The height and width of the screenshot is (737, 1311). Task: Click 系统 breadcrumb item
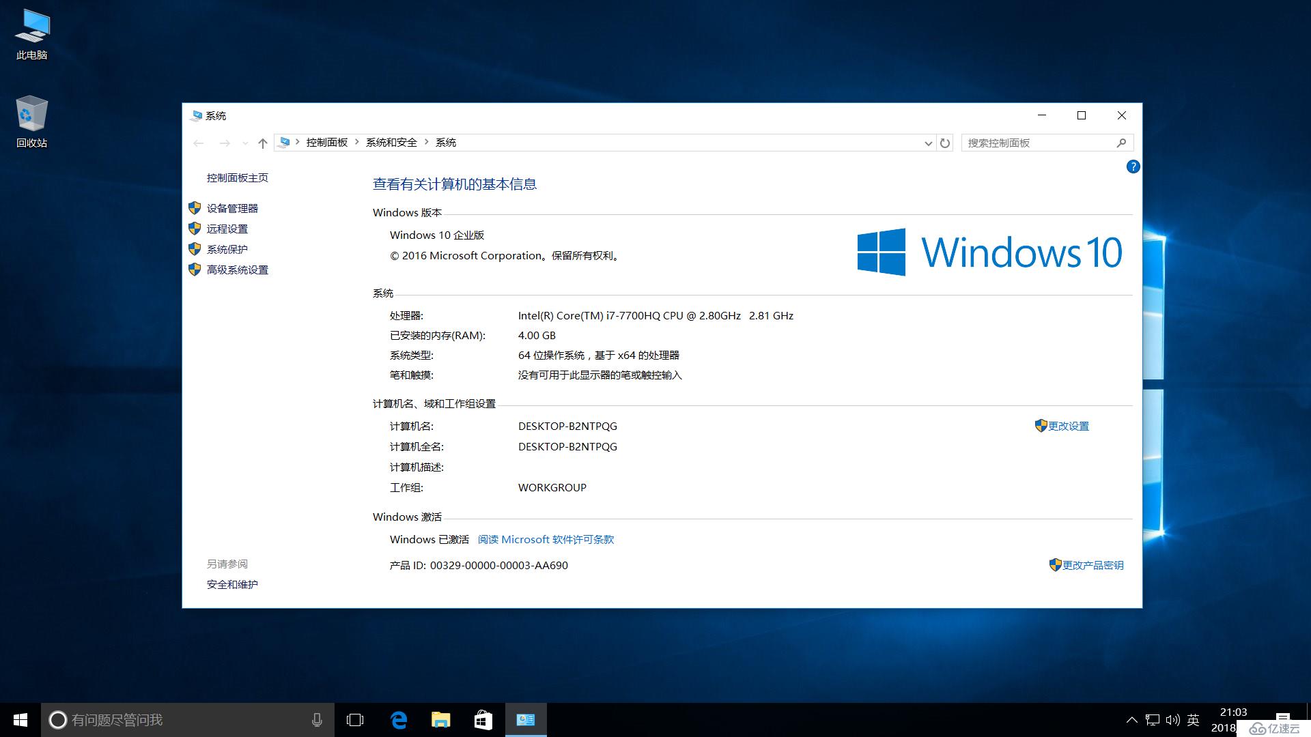[446, 142]
